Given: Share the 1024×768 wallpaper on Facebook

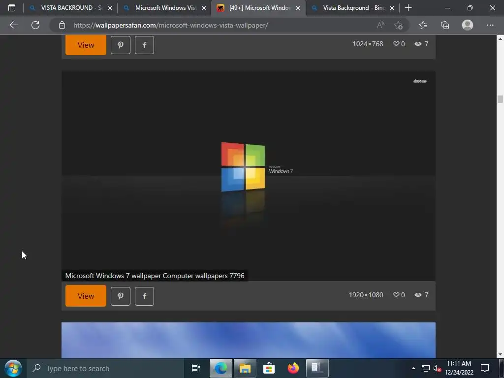Looking at the screenshot, I should tap(144, 45).
